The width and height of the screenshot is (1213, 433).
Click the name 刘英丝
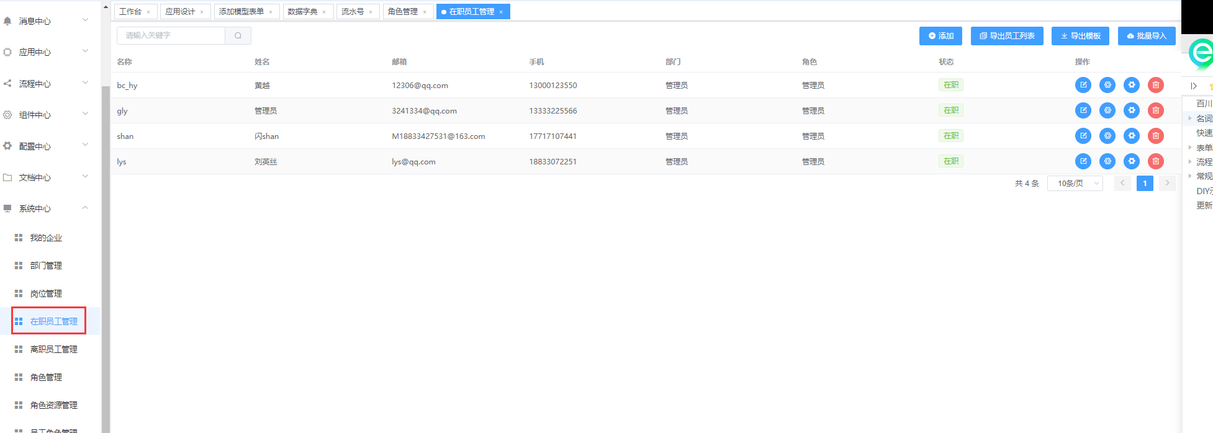pyautogui.click(x=266, y=161)
